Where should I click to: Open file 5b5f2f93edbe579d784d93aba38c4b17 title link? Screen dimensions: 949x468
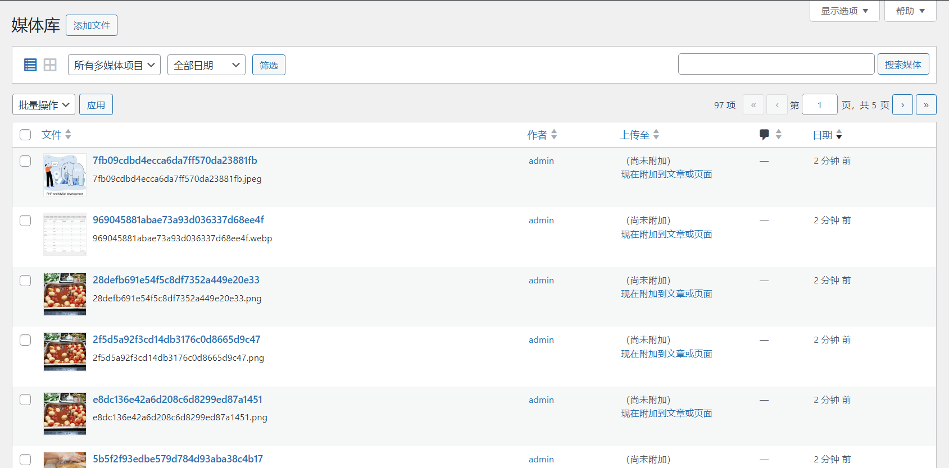point(178,459)
